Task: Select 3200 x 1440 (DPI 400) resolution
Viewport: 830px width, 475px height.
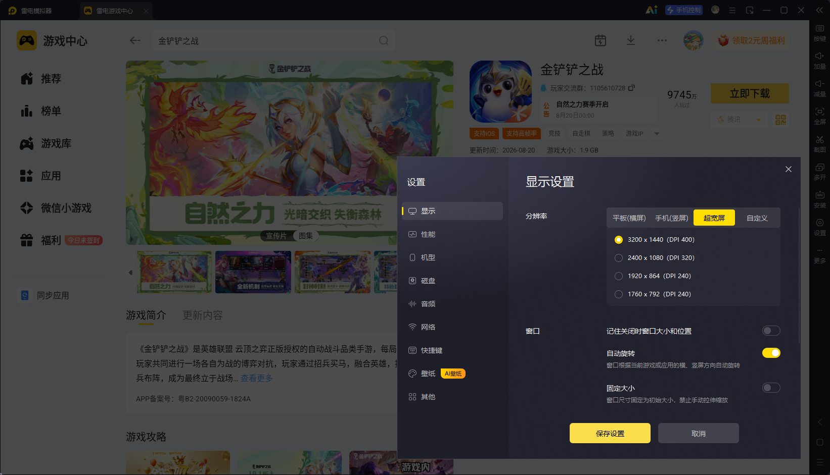Action: coord(619,240)
